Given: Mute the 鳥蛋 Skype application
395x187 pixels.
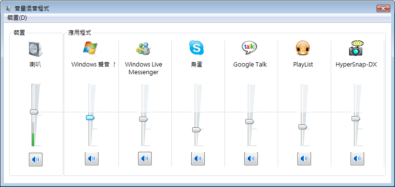Looking at the screenshot, I should tap(198, 159).
